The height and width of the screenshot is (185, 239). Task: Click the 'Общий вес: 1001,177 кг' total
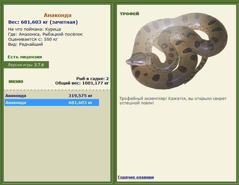(x=82, y=83)
